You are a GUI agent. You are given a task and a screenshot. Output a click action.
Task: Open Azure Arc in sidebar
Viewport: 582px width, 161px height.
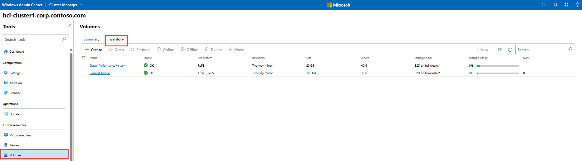point(16,83)
